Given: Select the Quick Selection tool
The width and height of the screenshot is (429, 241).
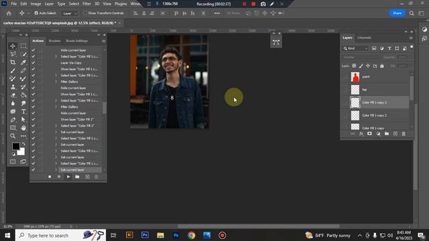Looking at the screenshot, I should point(23,54).
